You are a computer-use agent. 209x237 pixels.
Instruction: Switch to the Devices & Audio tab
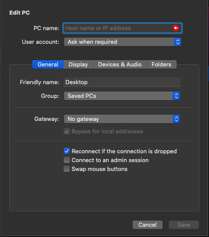(x=120, y=65)
